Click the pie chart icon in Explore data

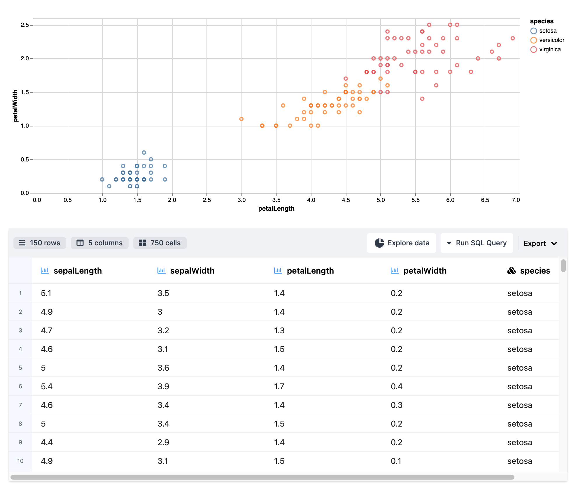point(379,243)
